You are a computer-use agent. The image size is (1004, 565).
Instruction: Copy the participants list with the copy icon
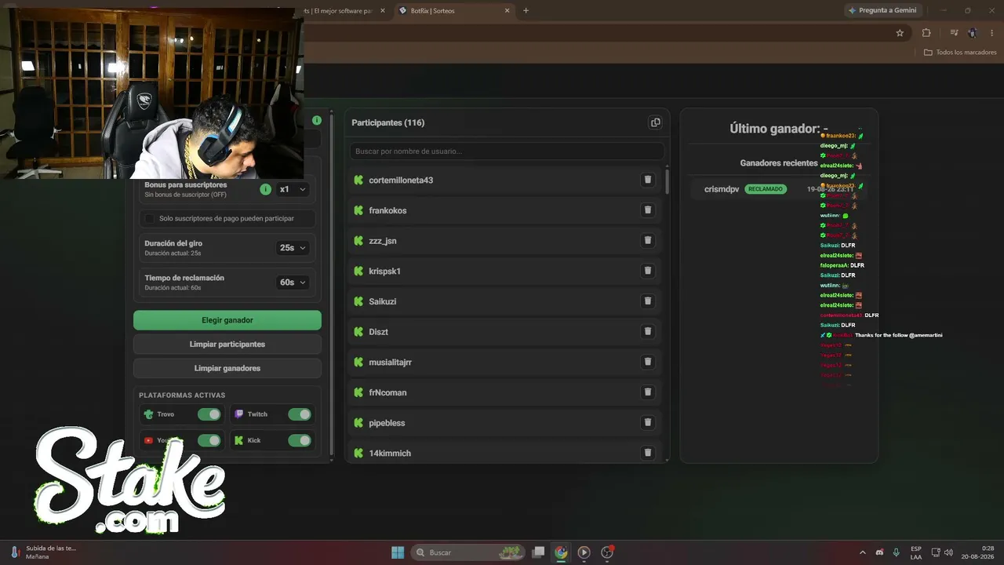(x=655, y=122)
